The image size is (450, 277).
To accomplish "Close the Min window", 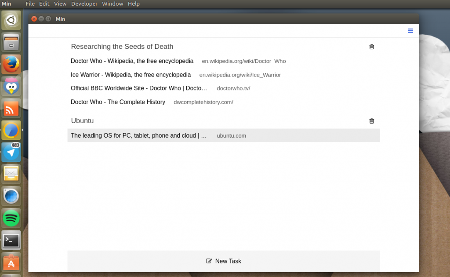I will tap(34, 18).
